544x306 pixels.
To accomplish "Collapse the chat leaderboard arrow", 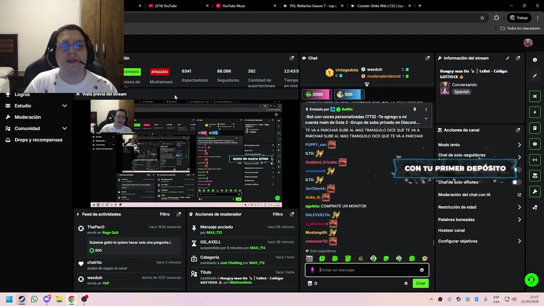I will (367, 85).
